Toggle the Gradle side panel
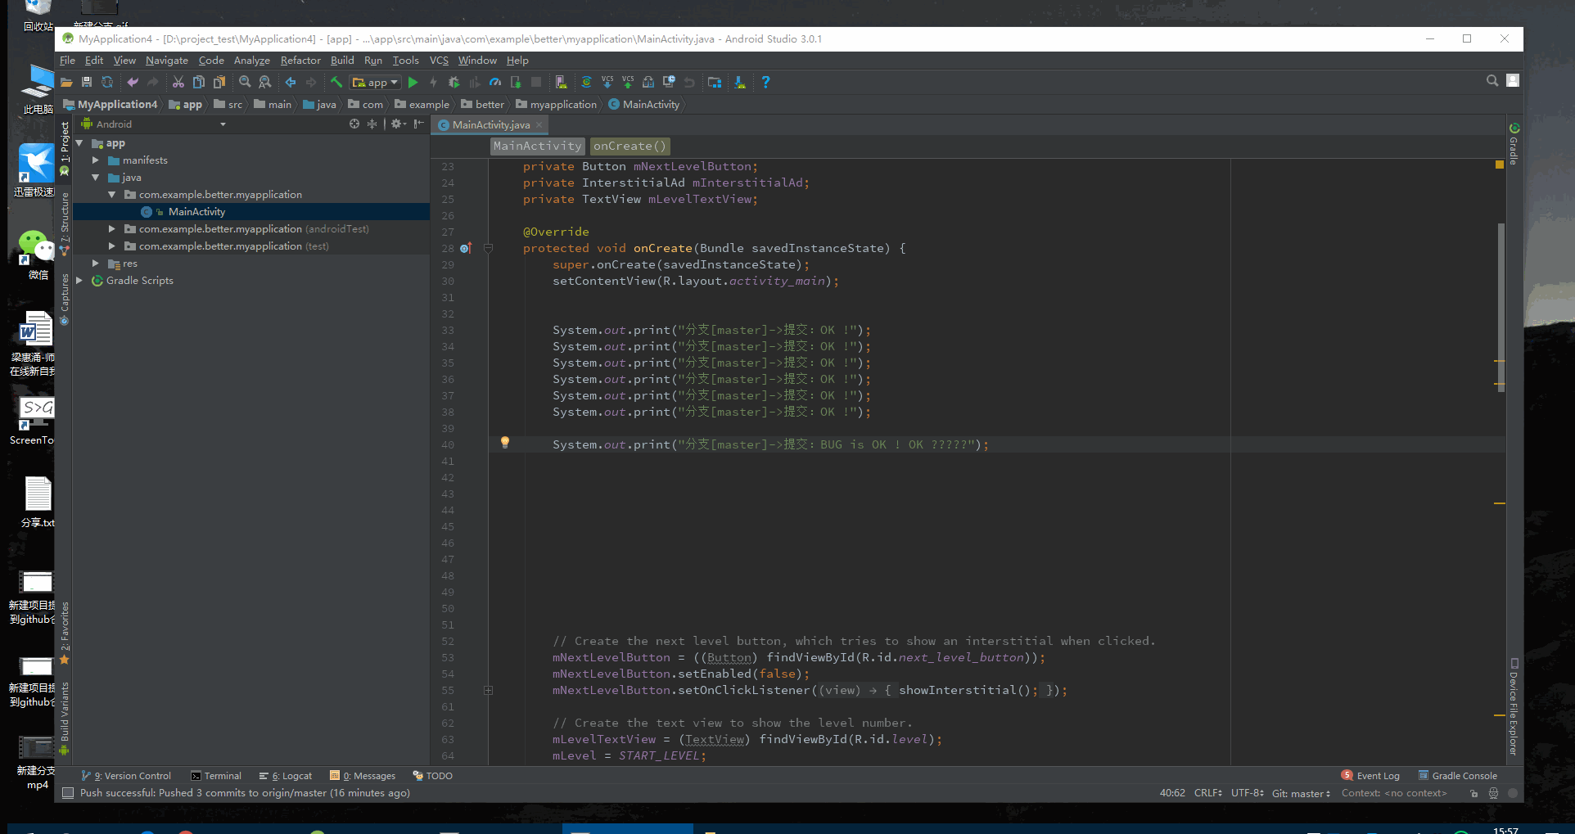Image resolution: width=1575 pixels, height=834 pixels. (1514, 144)
